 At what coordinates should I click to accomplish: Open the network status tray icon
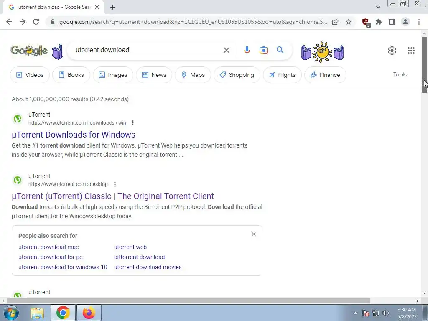pyautogui.click(x=376, y=313)
